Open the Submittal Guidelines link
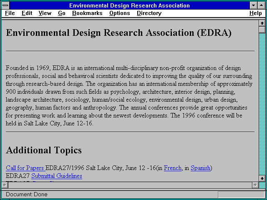Viewport: 267px width, 200px height. tap(57, 176)
